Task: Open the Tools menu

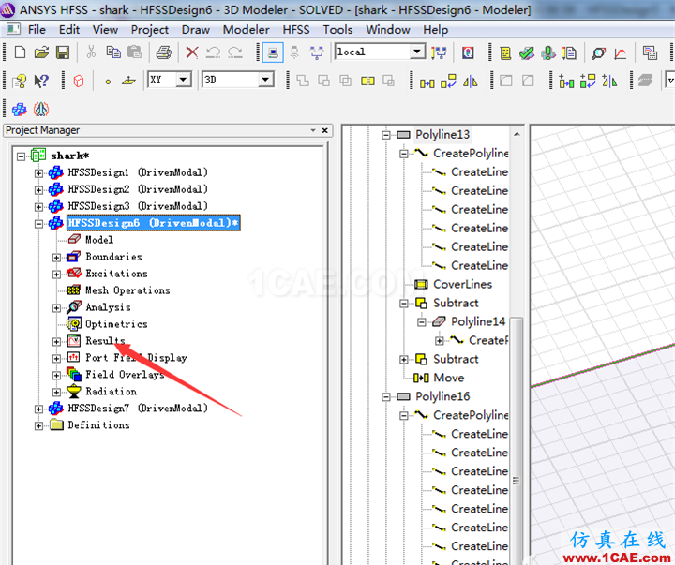Action: coord(337,30)
